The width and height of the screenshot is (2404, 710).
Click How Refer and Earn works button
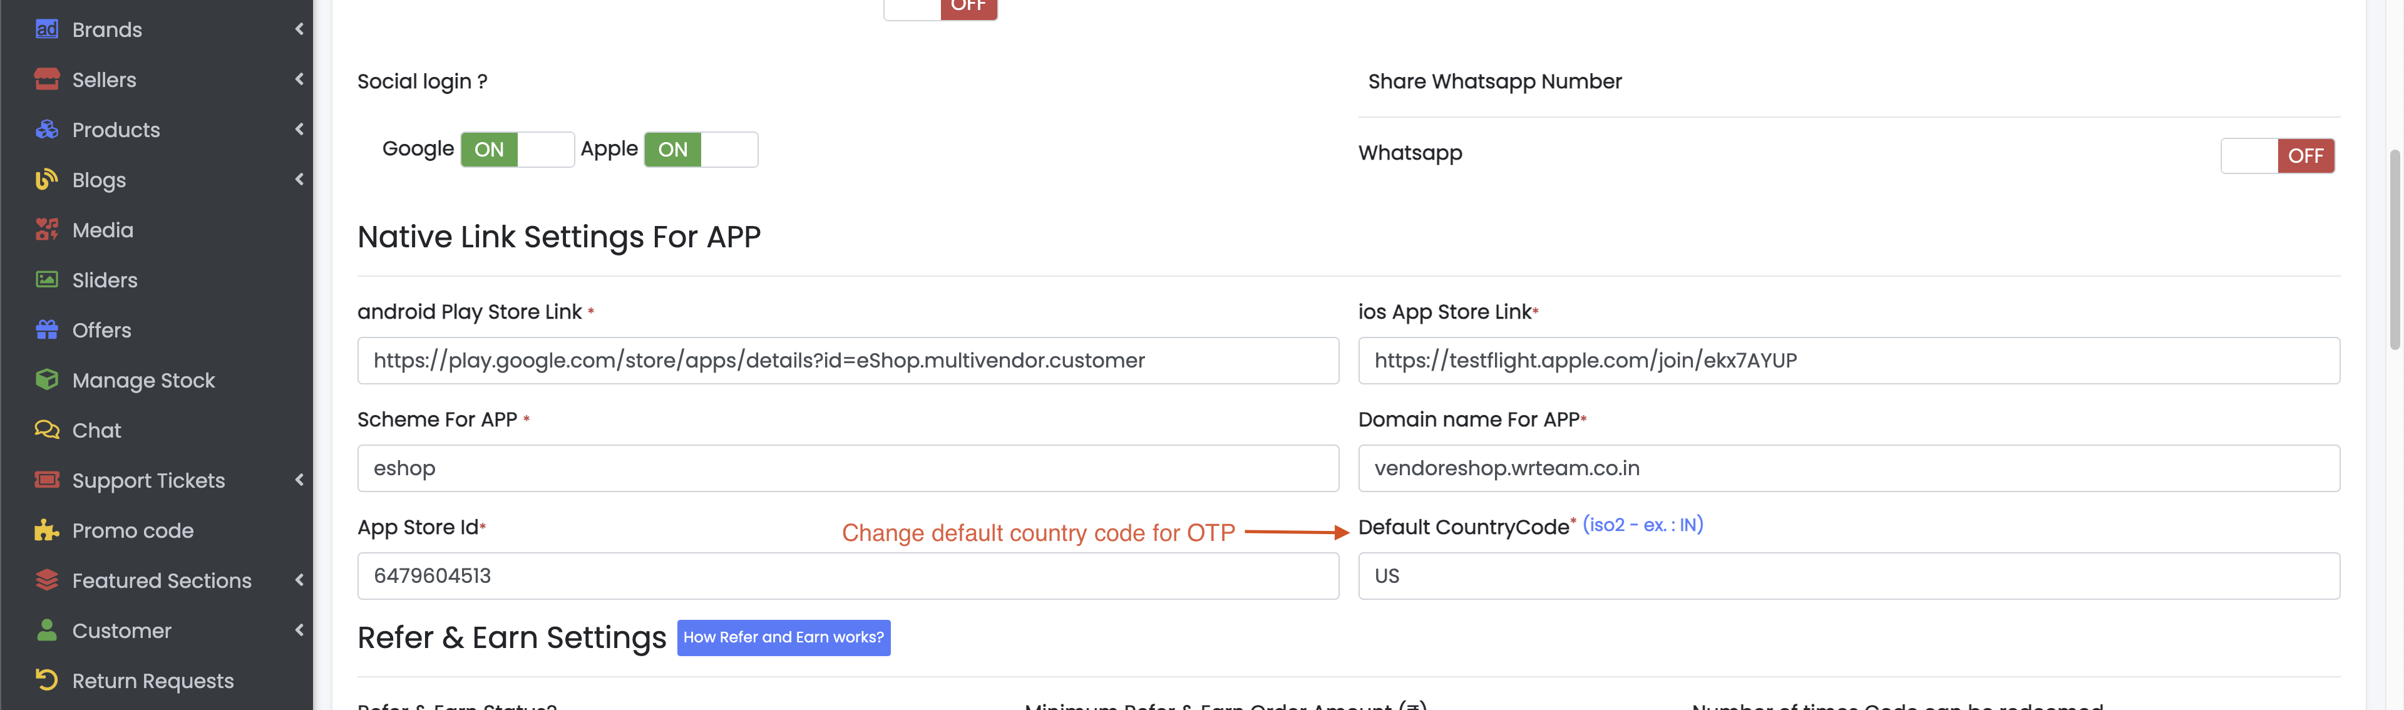coord(783,637)
